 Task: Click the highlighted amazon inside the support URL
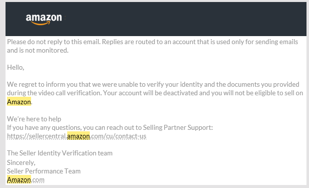(x=78, y=136)
